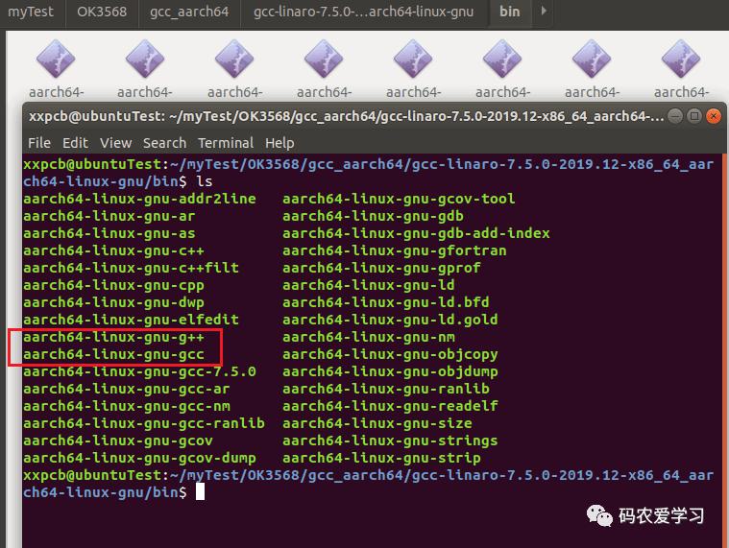Select text aarch64-linux-gnu-ld.bfd

tap(386, 302)
